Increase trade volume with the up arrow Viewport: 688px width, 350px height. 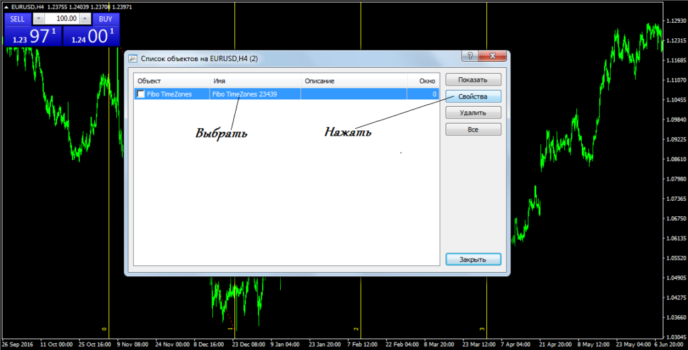click(84, 19)
